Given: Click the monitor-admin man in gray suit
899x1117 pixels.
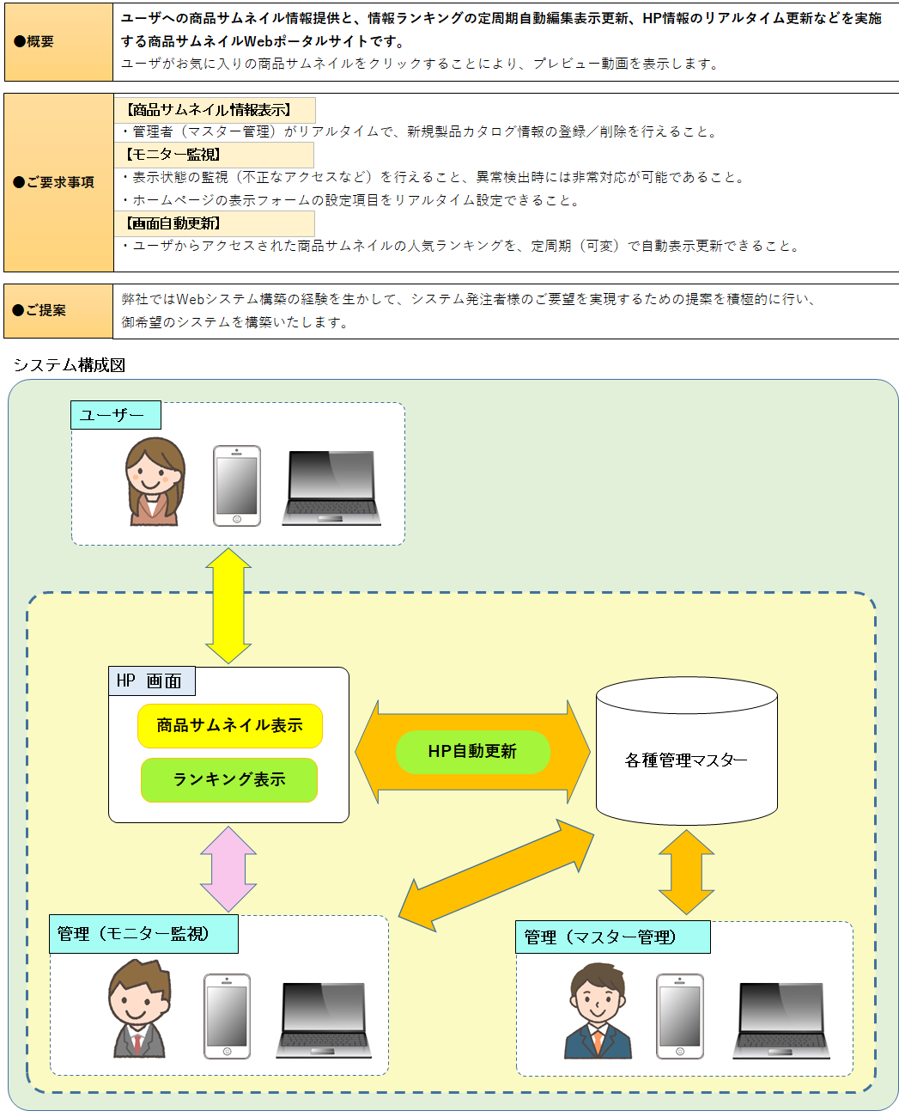Looking at the screenshot, I should [139, 1010].
